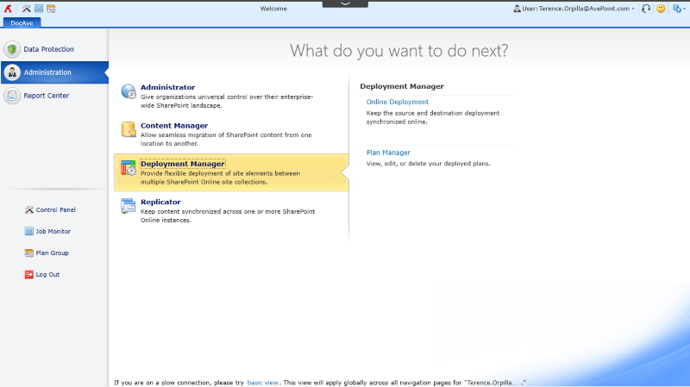Viewport: 690px width, 387px height.
Task: Click the Replicator icon
Action: (x=129, y=206)
